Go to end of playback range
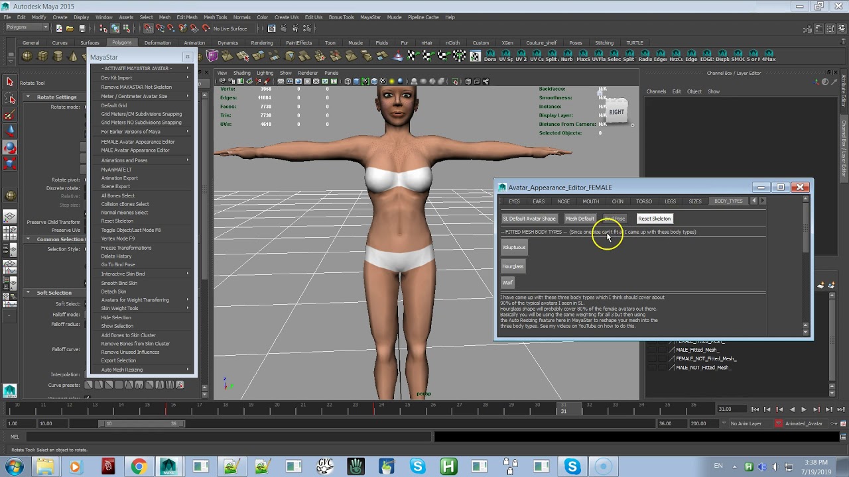The width and height of the screenshot is (849, 477). pos(840,409)
